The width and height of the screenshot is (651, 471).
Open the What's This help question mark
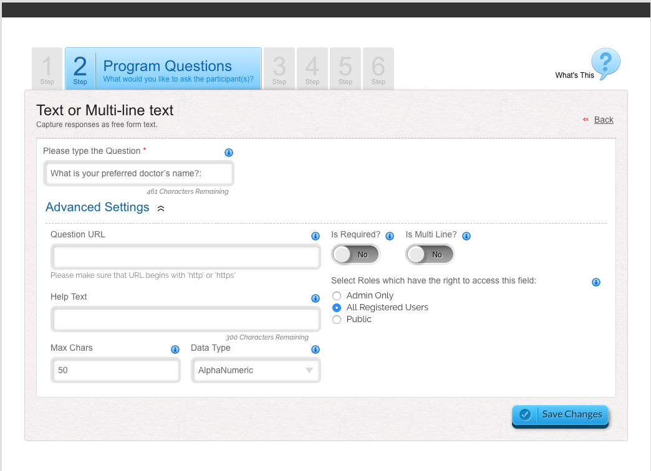[x=603, y=64]
